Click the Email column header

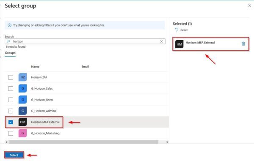point(85,67)
